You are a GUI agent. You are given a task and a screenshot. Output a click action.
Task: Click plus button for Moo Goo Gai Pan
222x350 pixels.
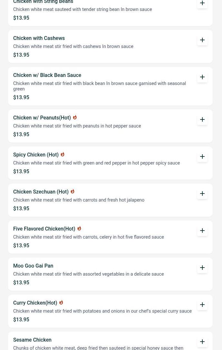point(202,268)
